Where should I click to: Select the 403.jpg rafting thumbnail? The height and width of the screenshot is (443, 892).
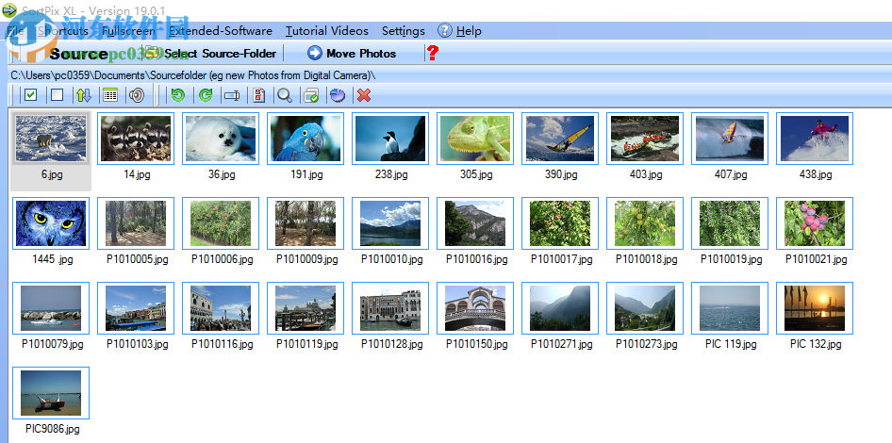click(645, 139)
